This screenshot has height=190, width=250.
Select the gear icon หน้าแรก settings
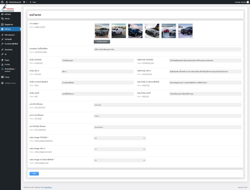click(2, 29)
